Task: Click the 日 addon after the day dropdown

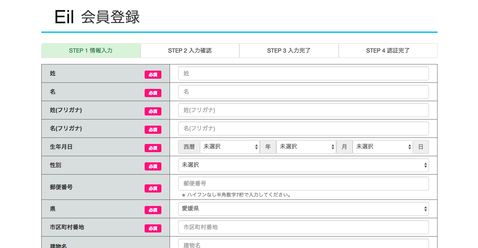Action: tap(421, 147)
